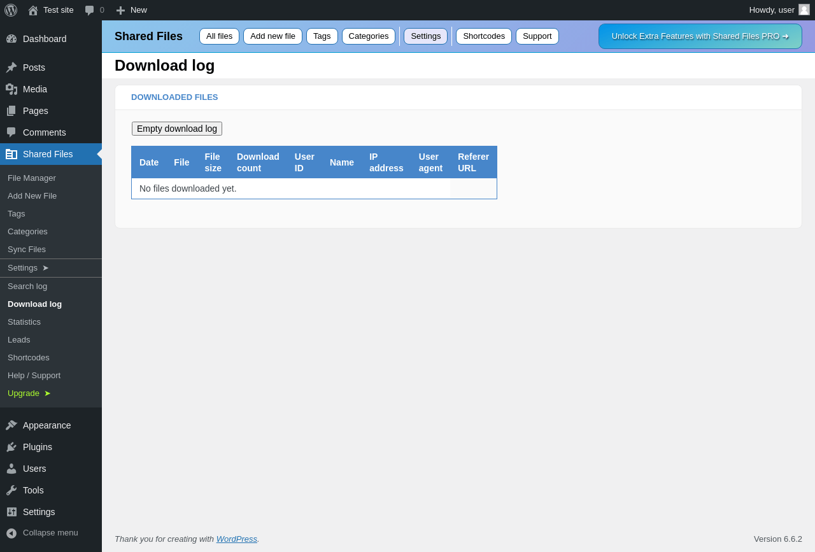Click the New label in admin bar
This screenshot has height=552, width=815.
pyautogui.click(x=139, y=10)
